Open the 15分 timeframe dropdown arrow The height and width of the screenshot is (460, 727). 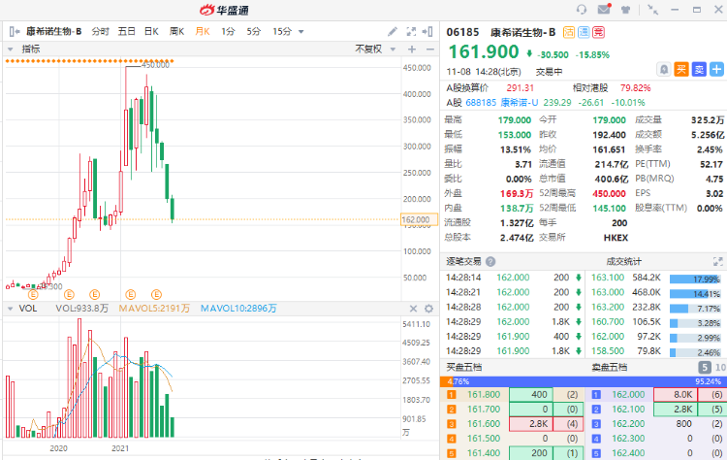[300, 32]
